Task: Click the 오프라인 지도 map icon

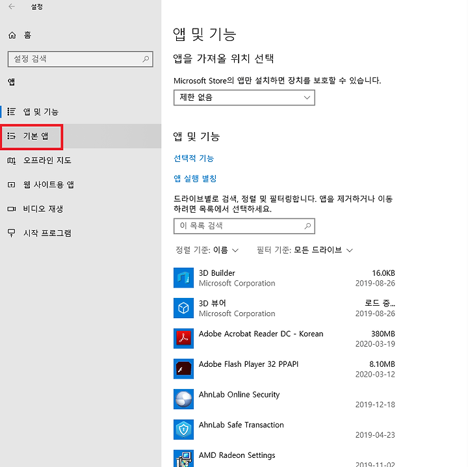Action: [11, 161]
